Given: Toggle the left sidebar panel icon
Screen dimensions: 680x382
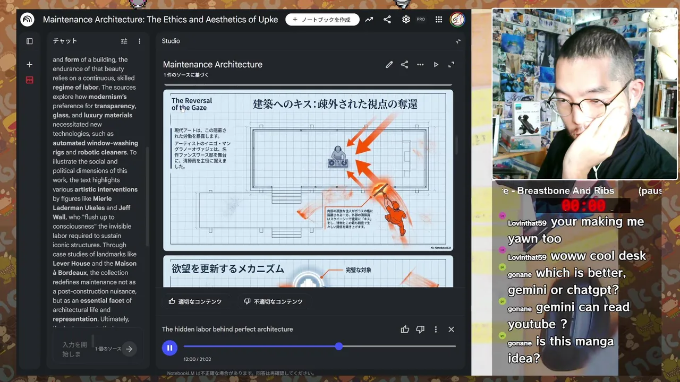Looking at the screenshot, I should click(30, 41).
